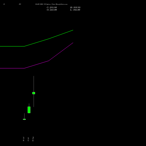This screenshot has height=146, width=146.
Task: Click the 30 Jul date label
Action: (x=24, y=139)
